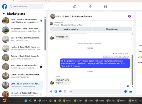Click the seen indicator on Mia row

(41, 67)
